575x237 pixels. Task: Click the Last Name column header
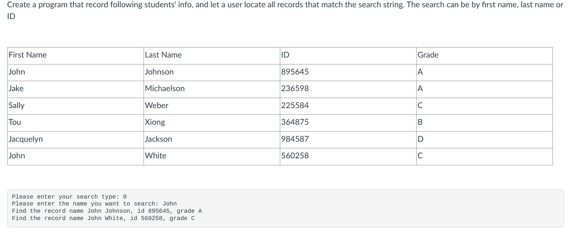click(x=163, y=55)
